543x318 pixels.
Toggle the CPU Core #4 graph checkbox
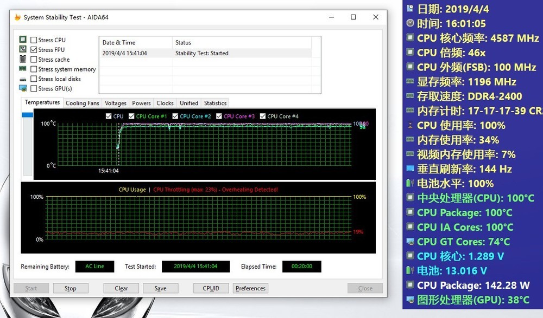[x=262, y=116]
